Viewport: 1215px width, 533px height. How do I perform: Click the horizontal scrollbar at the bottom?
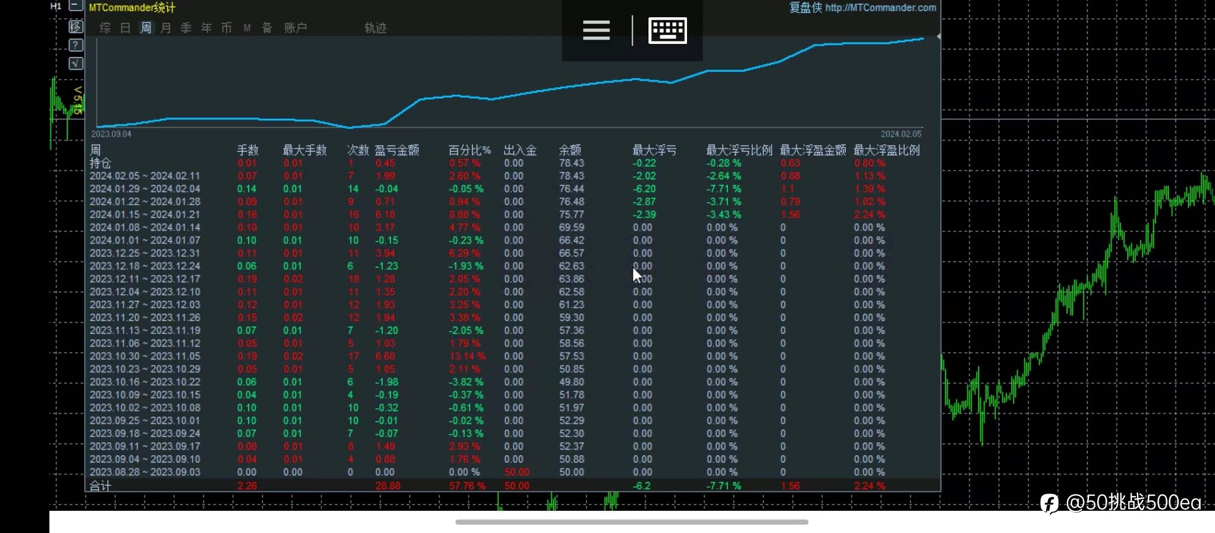(x=632, y=522)
